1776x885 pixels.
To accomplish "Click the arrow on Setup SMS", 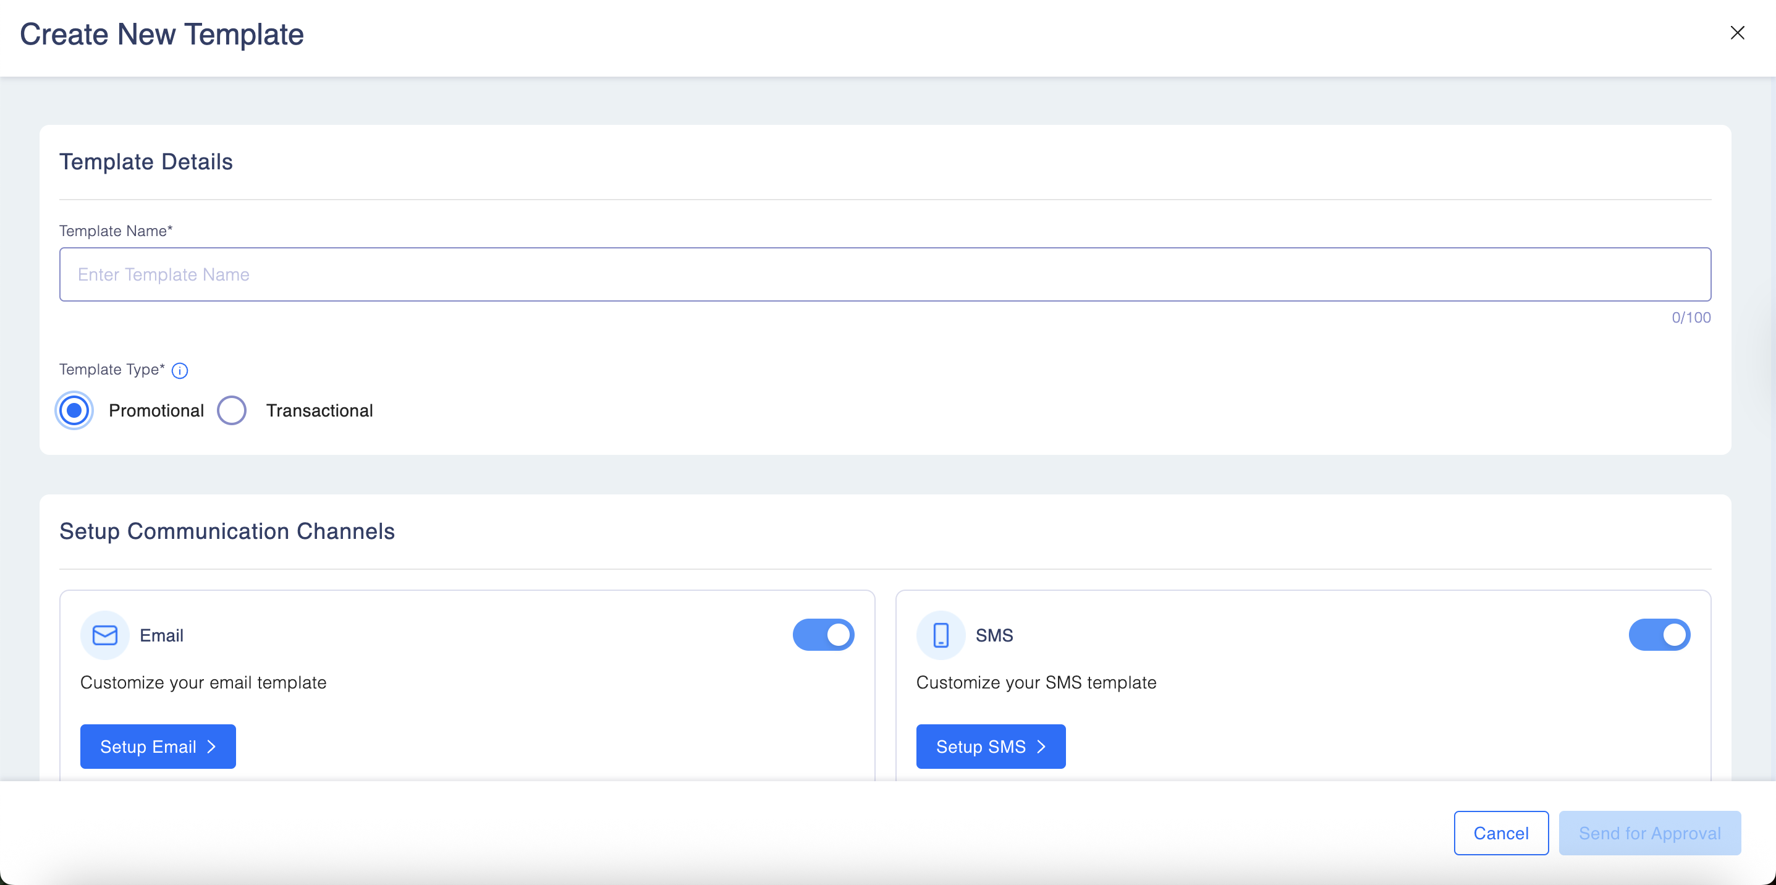I will pos(1041,747).
